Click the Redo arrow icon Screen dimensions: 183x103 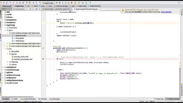click(x=13, y=3)
